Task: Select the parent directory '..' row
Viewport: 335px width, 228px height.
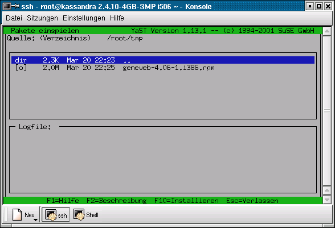Action: pos(163,60)
